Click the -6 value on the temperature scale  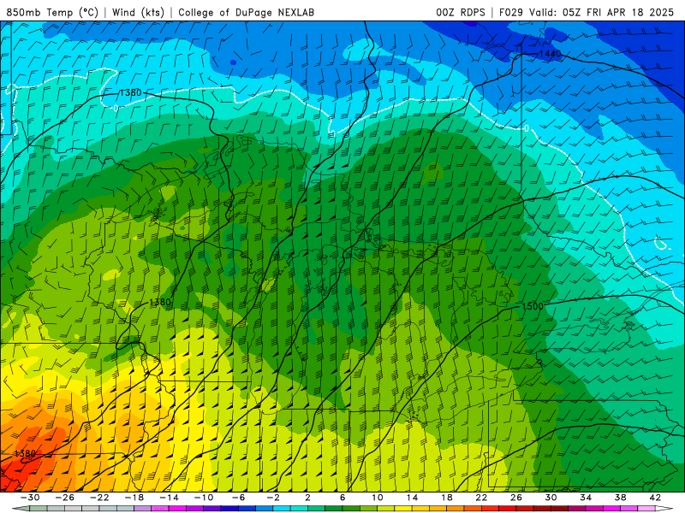click(x=239, y=498)
